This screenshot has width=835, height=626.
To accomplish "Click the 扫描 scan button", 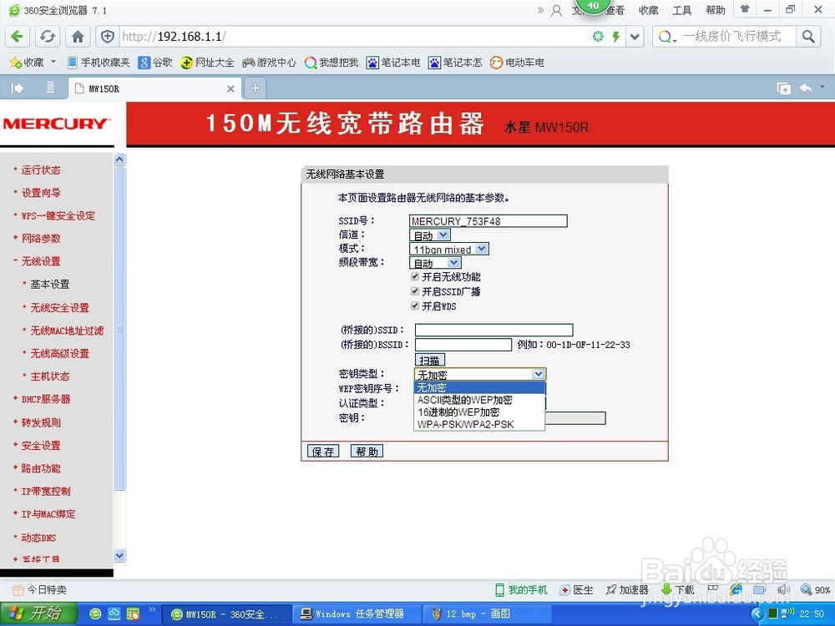I will coord(430,361).
